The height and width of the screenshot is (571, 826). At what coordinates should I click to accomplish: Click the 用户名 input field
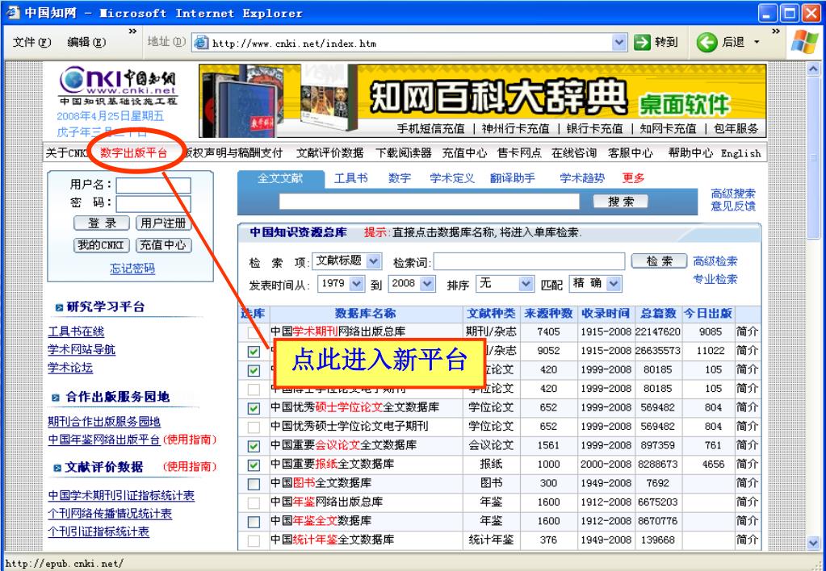(153, 185)
